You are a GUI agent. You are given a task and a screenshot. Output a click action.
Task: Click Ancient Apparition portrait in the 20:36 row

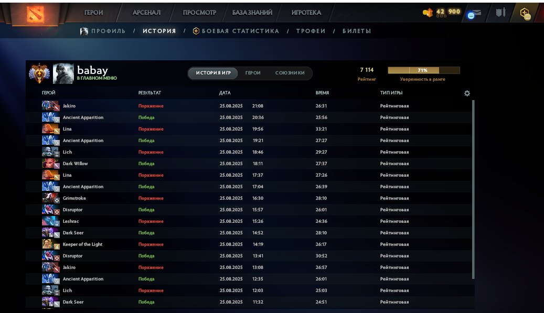click(x=51, y=117)
